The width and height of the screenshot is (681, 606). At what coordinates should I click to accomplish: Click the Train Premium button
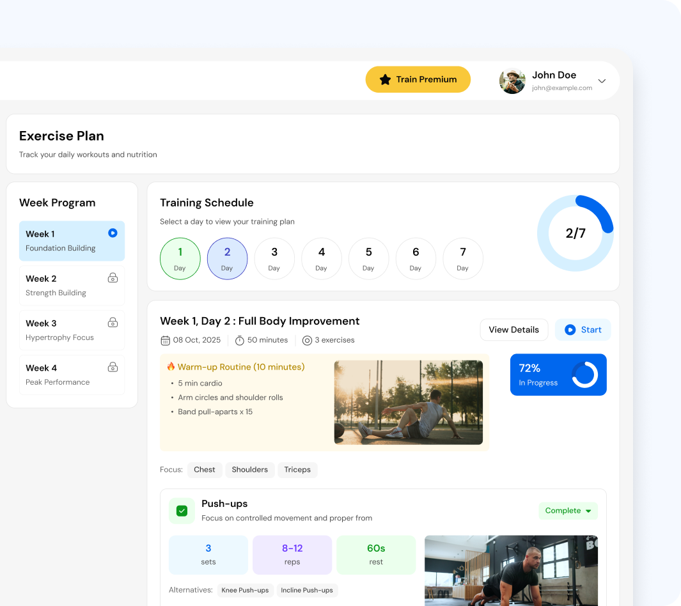pos(418,80)
